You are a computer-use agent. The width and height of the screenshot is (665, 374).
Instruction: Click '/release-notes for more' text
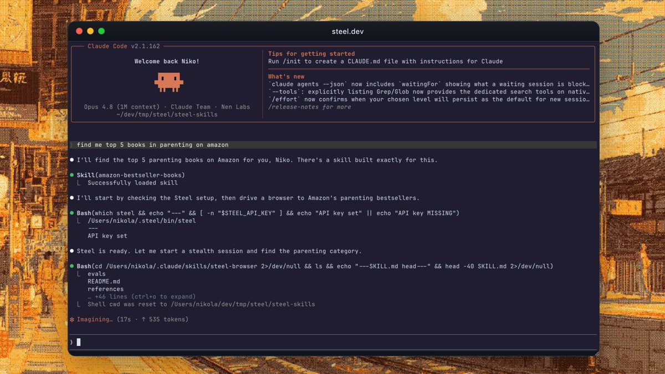coord(309,107)
